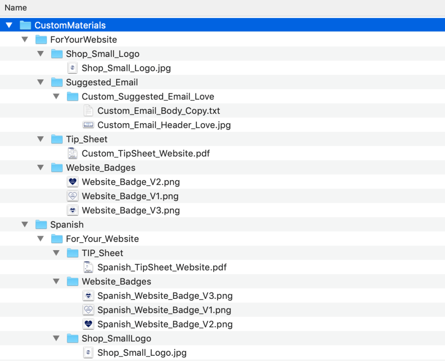Click the CustomMaterials folder icon

click(x=26, y=25)
